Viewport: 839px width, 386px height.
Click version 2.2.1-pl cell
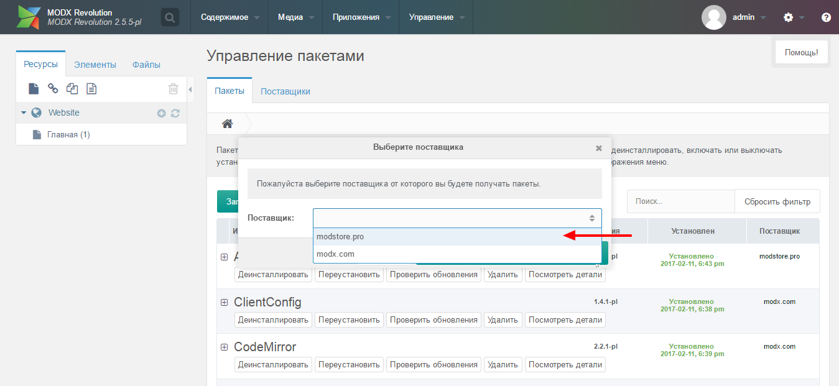(x=606, y=346)
